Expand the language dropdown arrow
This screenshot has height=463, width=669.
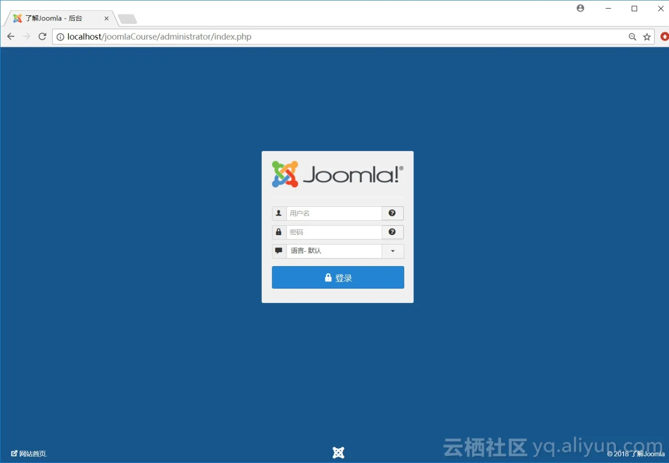pos(393,251)
